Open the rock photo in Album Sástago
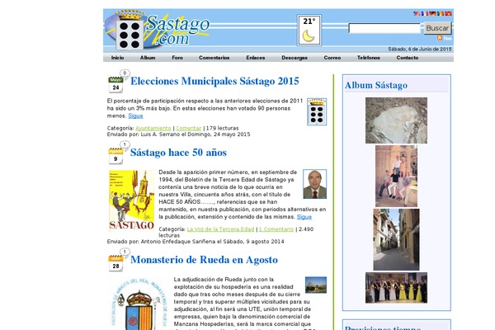The width and height of the screenshot is (495, 330). tap(396, 120)
